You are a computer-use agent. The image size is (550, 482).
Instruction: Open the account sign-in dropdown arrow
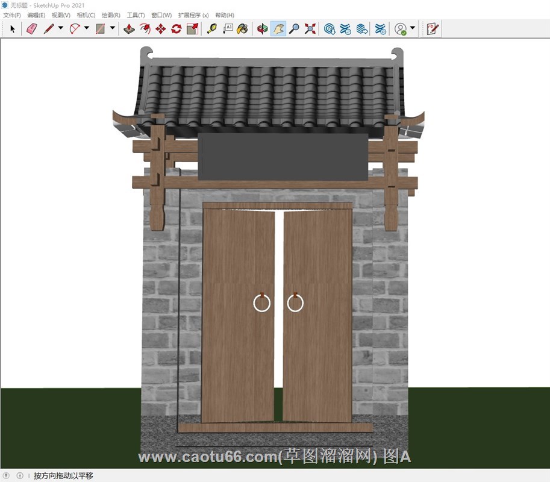point(413,28)
